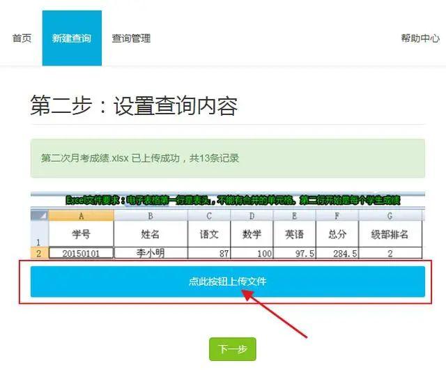
Task: Click the 数学 header cell
Action: pyautogui.click(x=252, y=234)
